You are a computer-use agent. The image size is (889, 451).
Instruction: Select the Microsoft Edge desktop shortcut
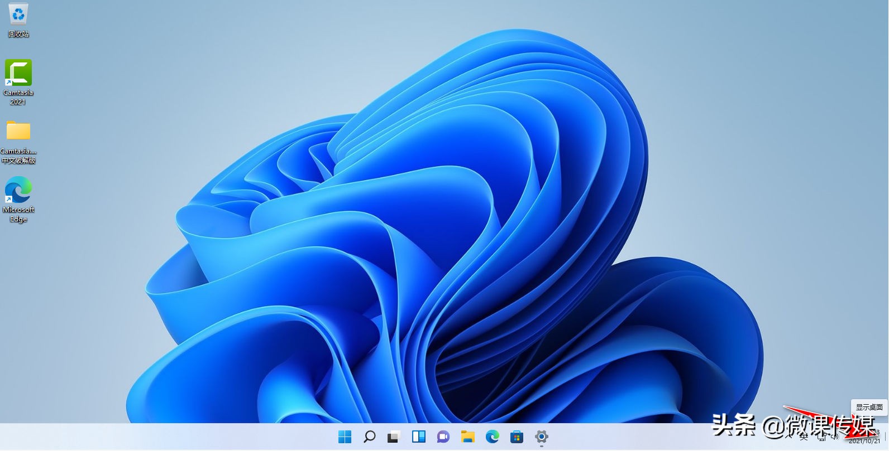click(18, 200)
